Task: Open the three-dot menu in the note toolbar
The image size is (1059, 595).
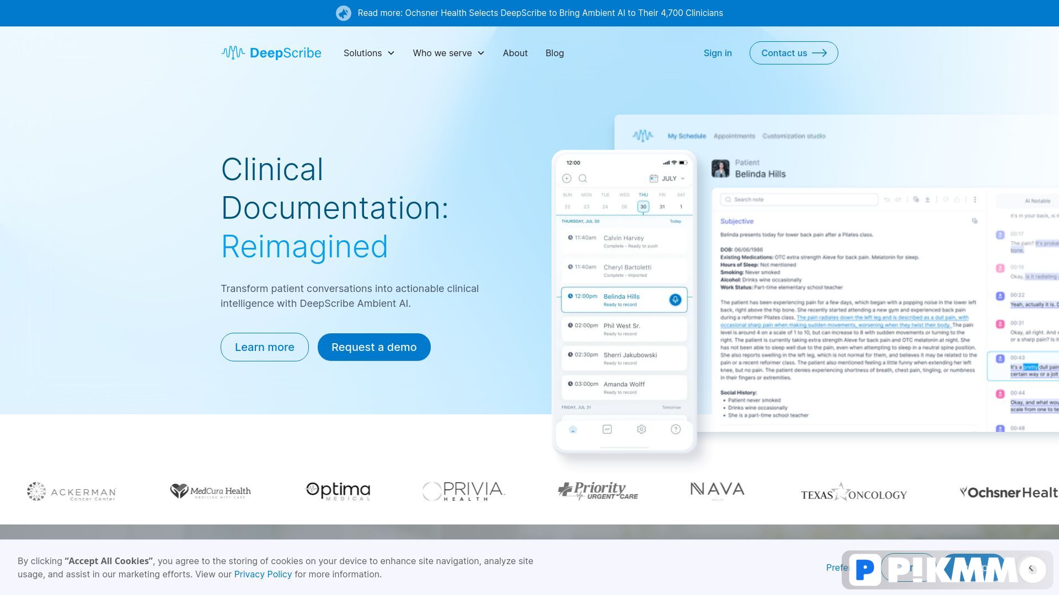Action: point(975,199)
